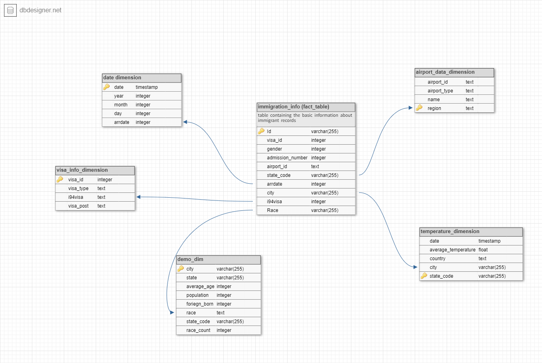
Task: Click the temperature_dimension table header
Action: 471,232
